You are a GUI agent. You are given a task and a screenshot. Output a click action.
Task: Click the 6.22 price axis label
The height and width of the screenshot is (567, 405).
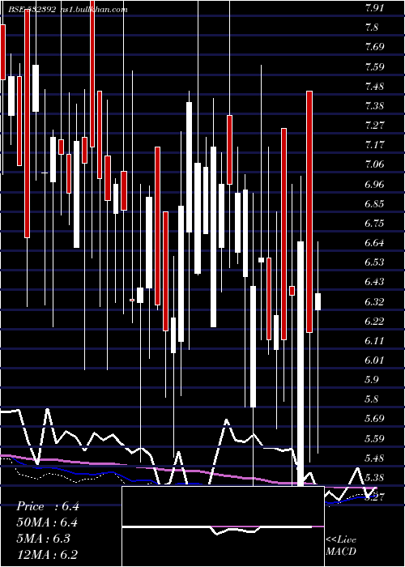[374, 322]
